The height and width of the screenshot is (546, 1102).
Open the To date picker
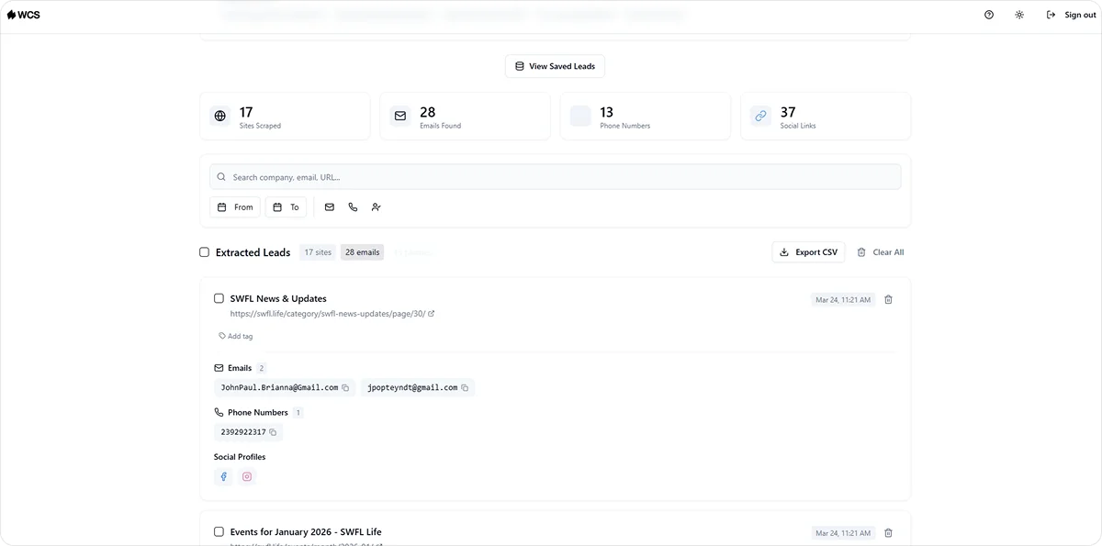(x=286, y=207)
